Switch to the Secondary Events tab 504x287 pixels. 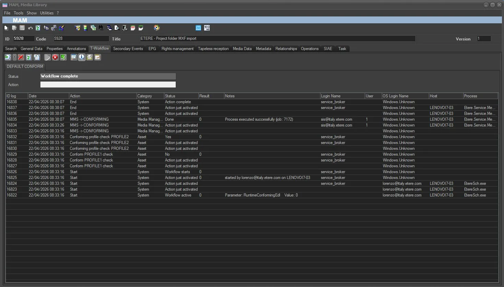click(x=128, y=49)
